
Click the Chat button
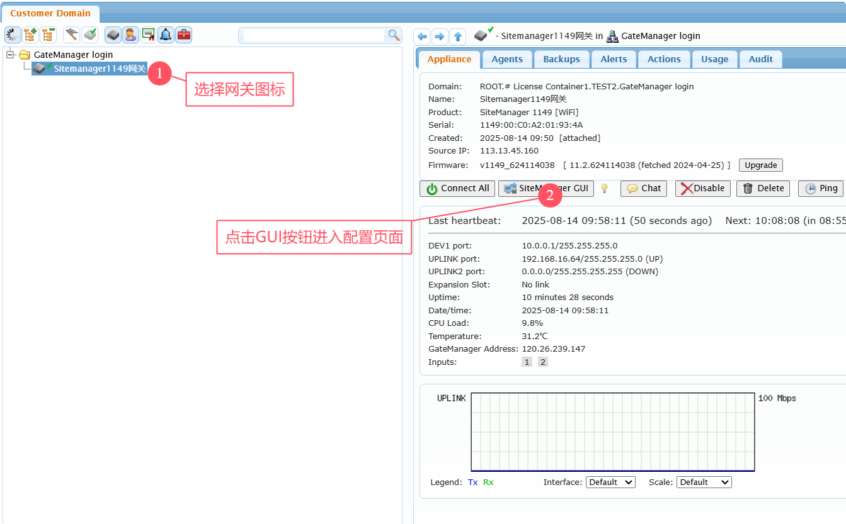tap(644, 188)
